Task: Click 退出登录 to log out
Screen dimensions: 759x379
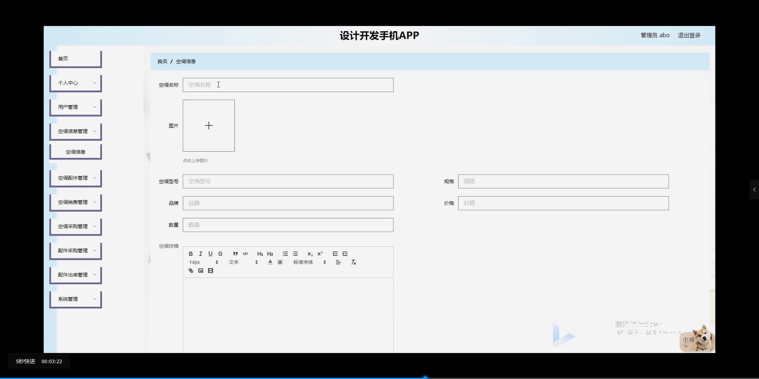Action: pos(689,35)
